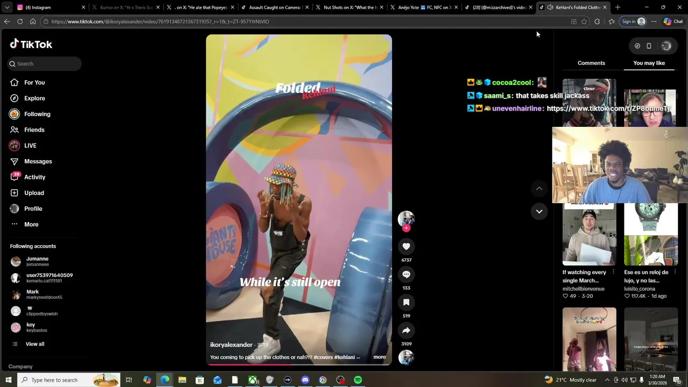
Task: Add the page to favorites star
Action: tap(584, 21)
